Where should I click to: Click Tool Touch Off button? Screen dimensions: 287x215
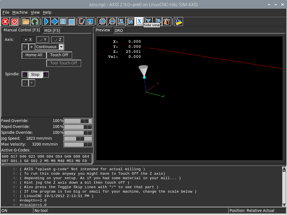coord(64,63)
